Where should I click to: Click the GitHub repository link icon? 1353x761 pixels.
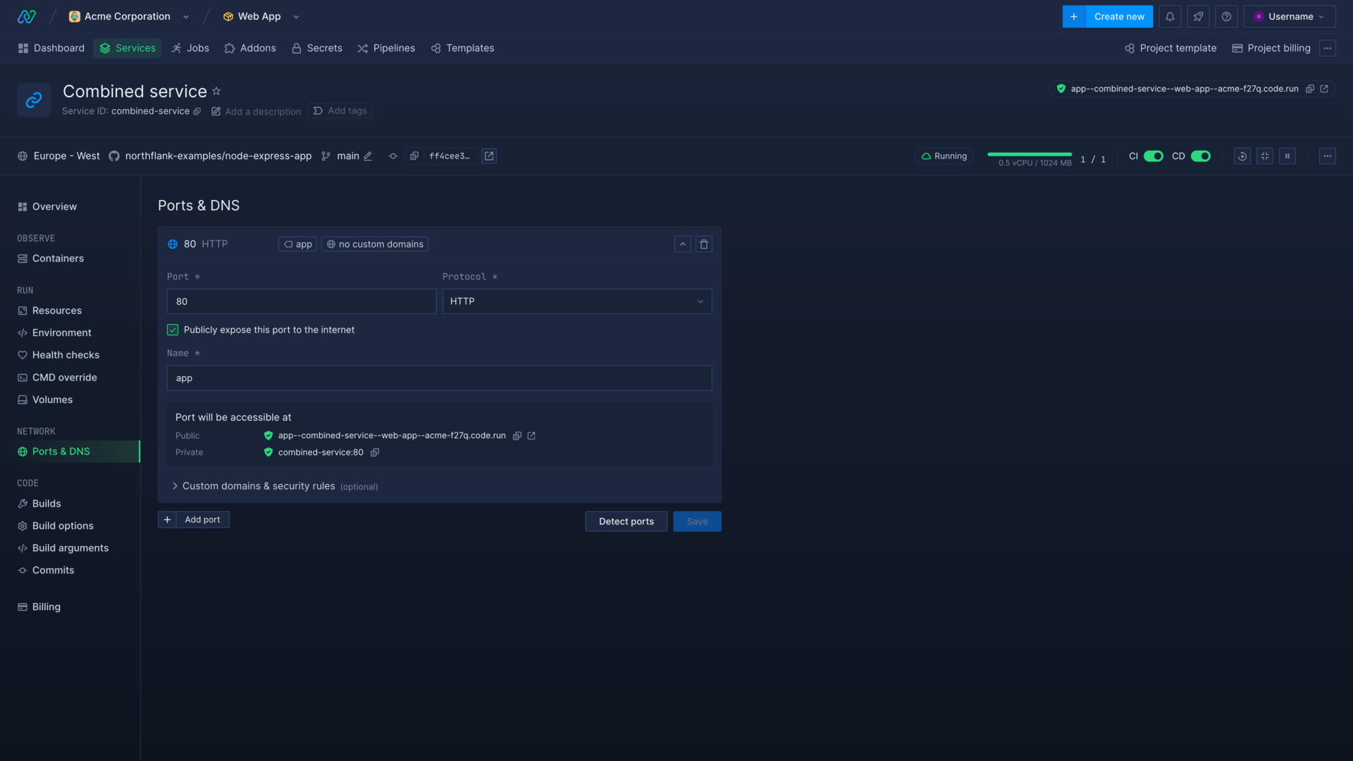490,156
